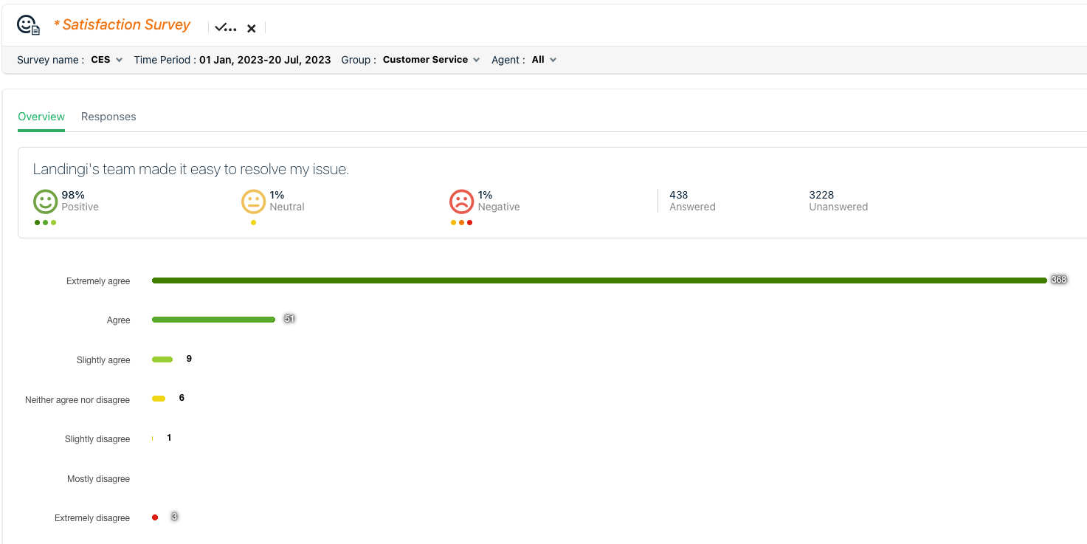Expand the Group Customer Service dropdown

click(x=431, y=60)
